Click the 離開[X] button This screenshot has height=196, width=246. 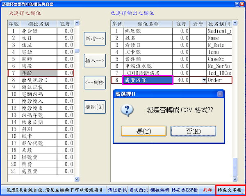[95, 105]
